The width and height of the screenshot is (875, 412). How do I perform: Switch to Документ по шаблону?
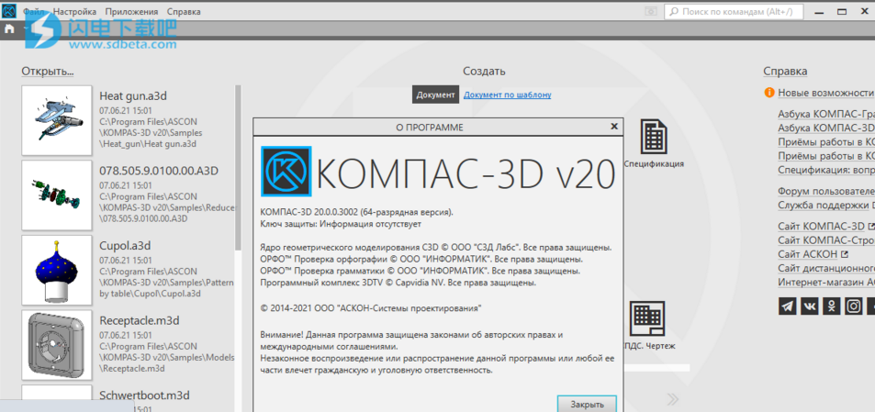[507, 95]
